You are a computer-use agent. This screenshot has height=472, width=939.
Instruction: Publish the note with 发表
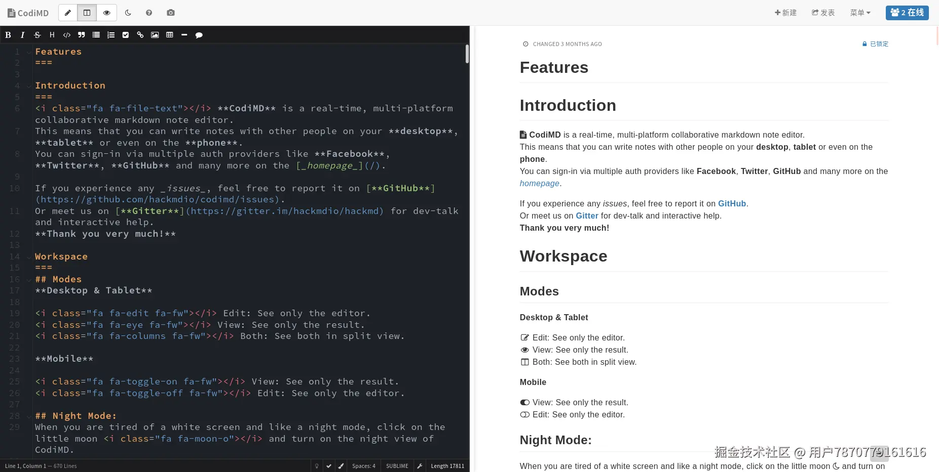tap(823, 13)
